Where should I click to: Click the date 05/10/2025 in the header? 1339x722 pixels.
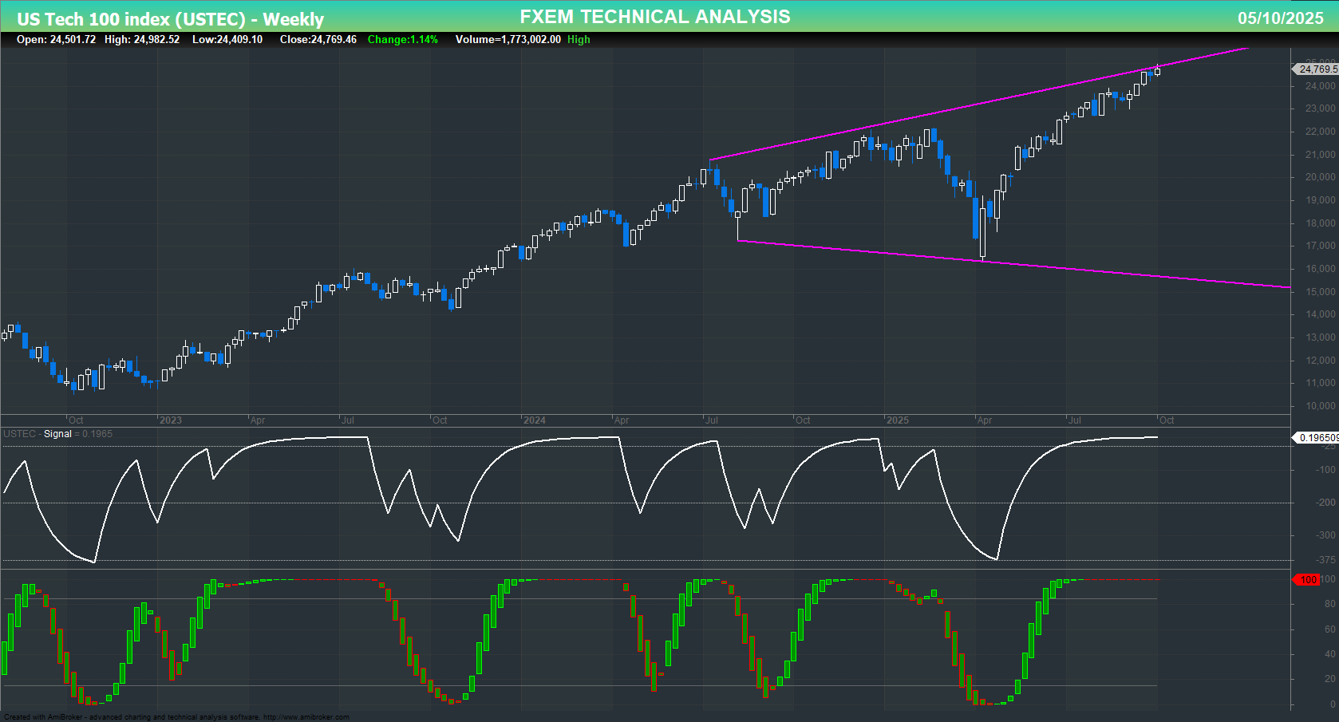pyautogui.click(x=1279, y=17)
